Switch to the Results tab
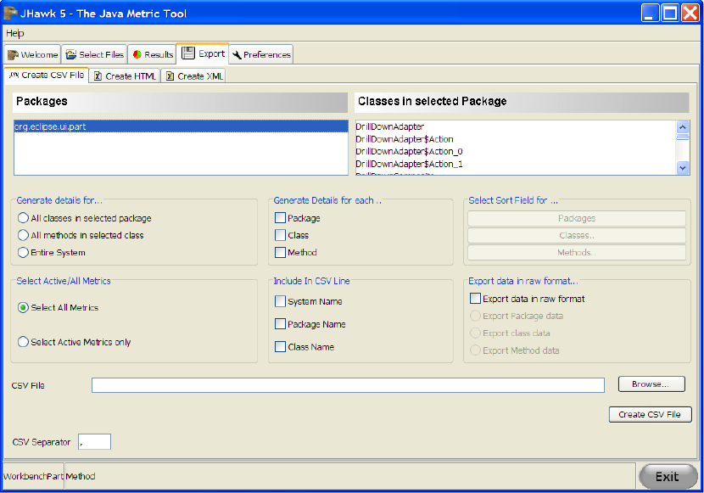The width and height of the screenshot is (704, 493). (x=153, y=55)
